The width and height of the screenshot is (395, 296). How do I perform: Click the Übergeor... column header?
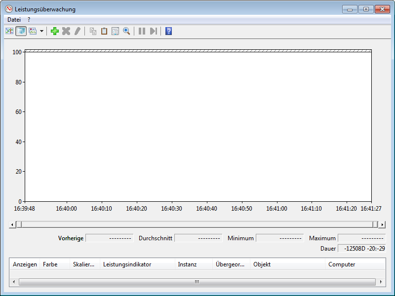click(x=231, y=264)
